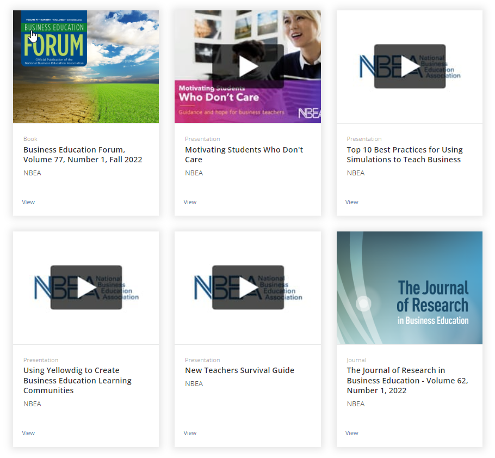Click View under Journal of Research card

click(351, 433)
